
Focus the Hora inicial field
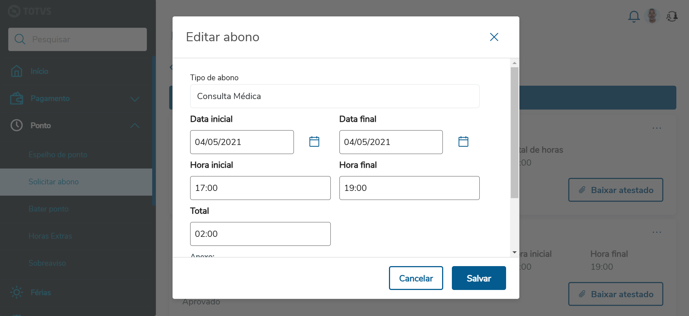pos(260,188)
